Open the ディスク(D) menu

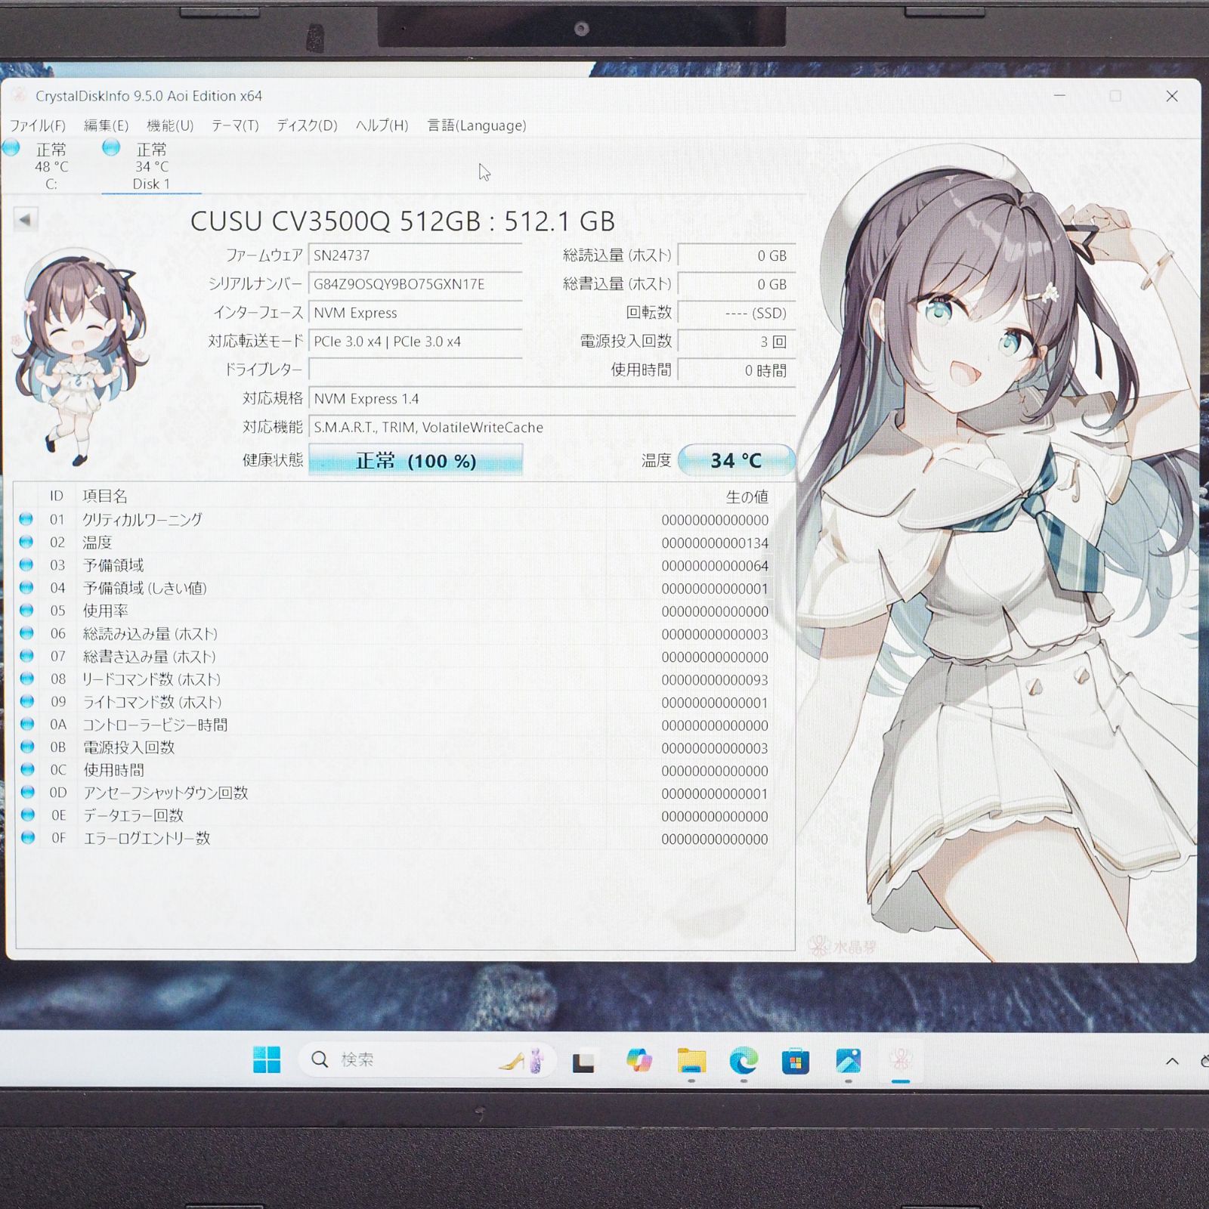307,125
